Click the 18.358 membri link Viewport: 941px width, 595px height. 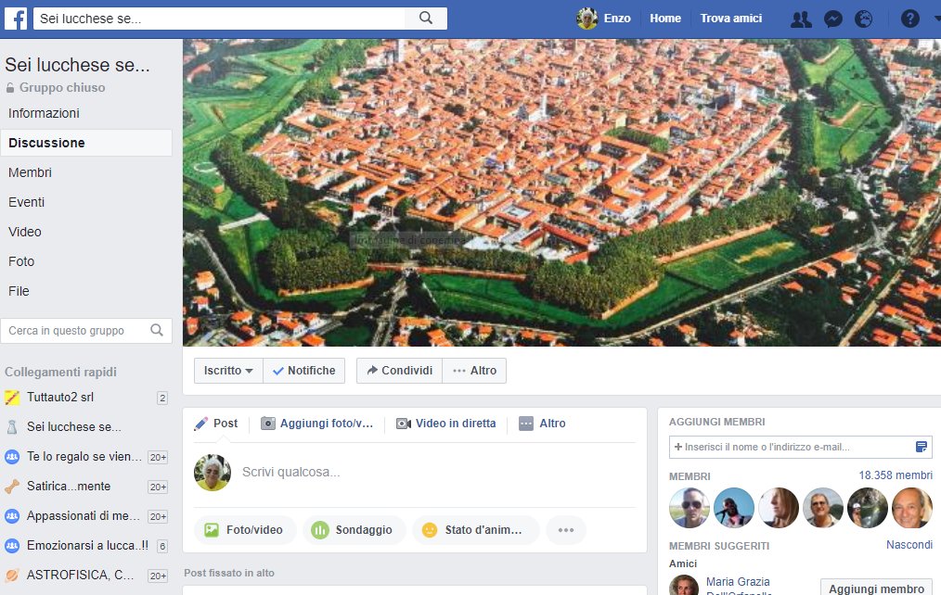point(896,475)
